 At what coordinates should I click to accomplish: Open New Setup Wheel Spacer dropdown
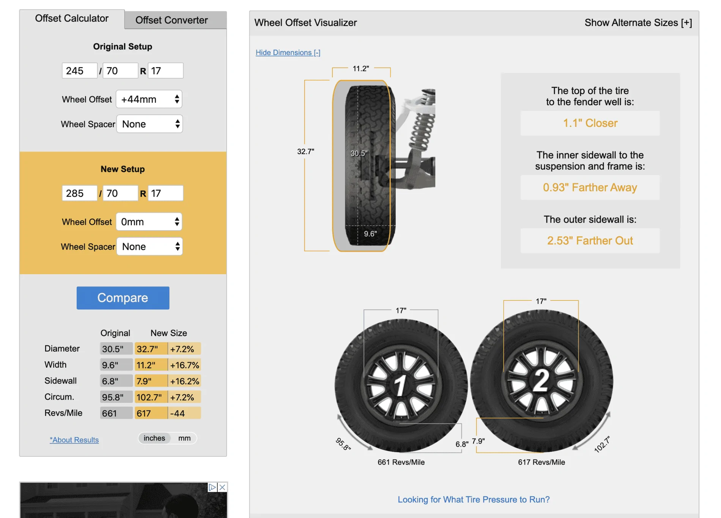[150, 247]
